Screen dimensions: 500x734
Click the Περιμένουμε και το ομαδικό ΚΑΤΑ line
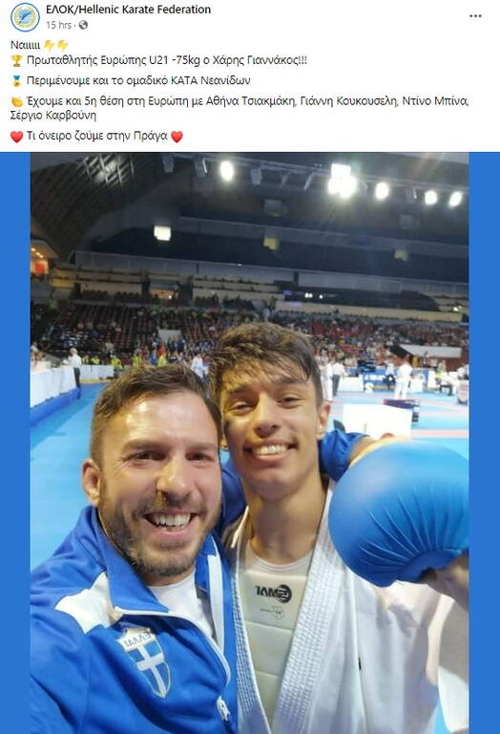click(138, 80)
